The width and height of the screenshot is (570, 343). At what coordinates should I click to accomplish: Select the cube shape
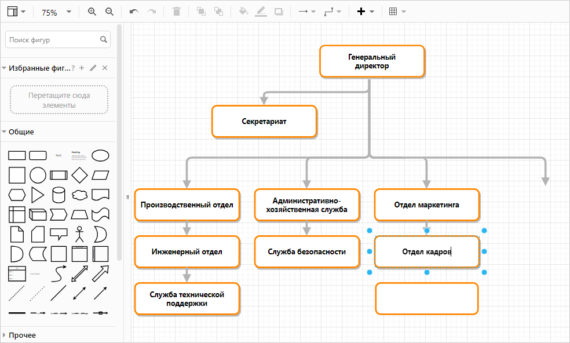click(x=38, y=214)
